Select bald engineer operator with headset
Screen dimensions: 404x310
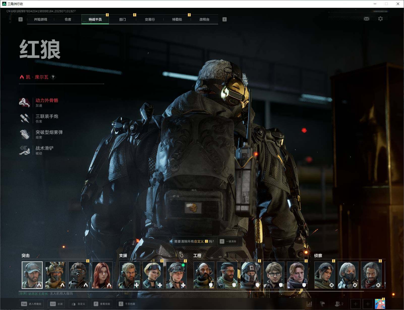click(204, 275)
